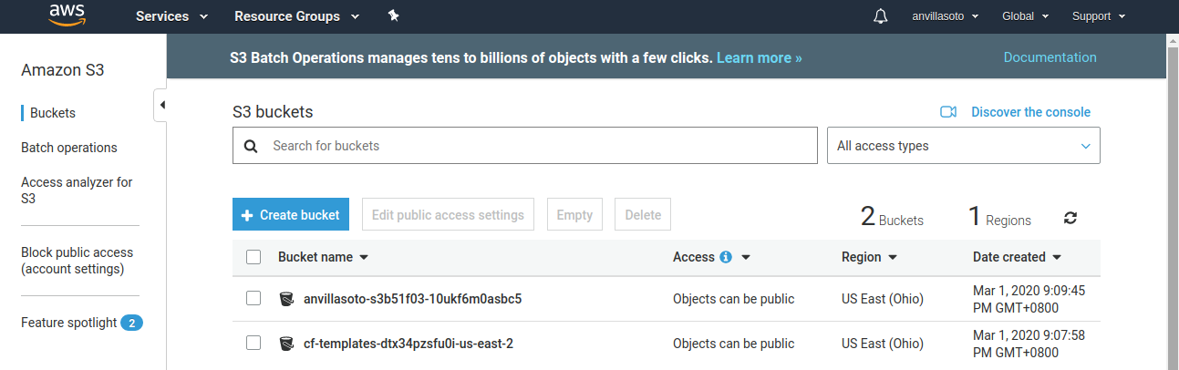Open Batch operations in sidebar

(x=69, y=148)
